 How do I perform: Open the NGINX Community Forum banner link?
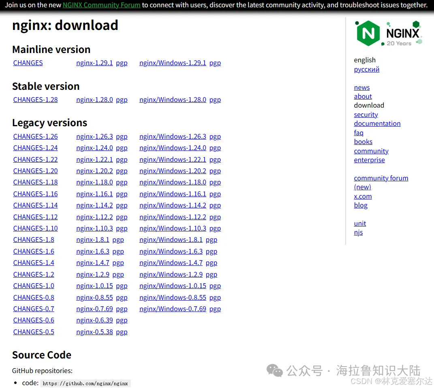101,5
